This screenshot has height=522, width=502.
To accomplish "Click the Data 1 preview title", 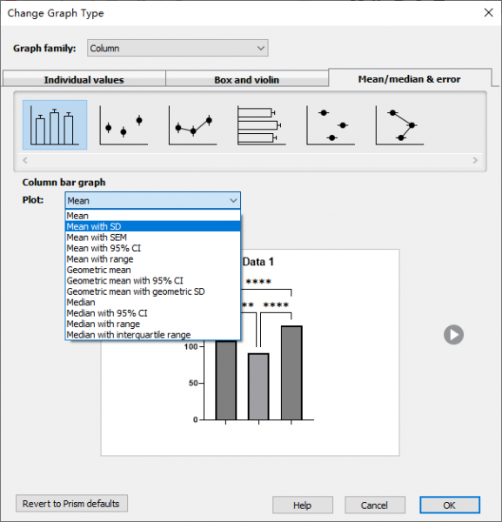I will [258, 262].
